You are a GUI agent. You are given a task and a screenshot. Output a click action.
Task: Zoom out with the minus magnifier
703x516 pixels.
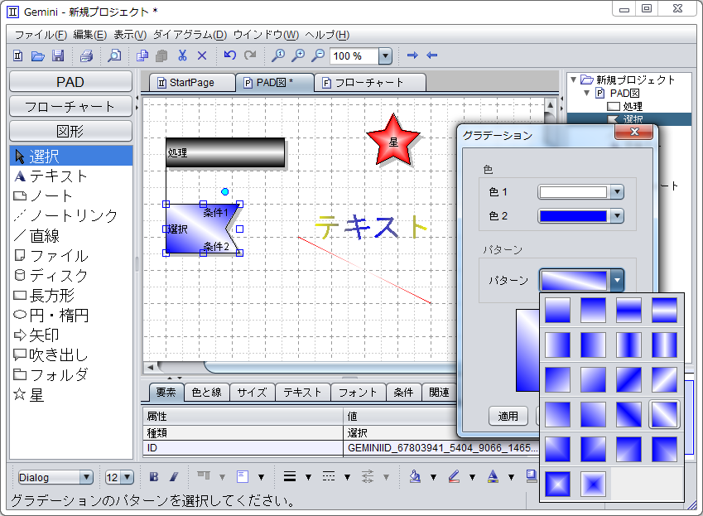(318, 55)
